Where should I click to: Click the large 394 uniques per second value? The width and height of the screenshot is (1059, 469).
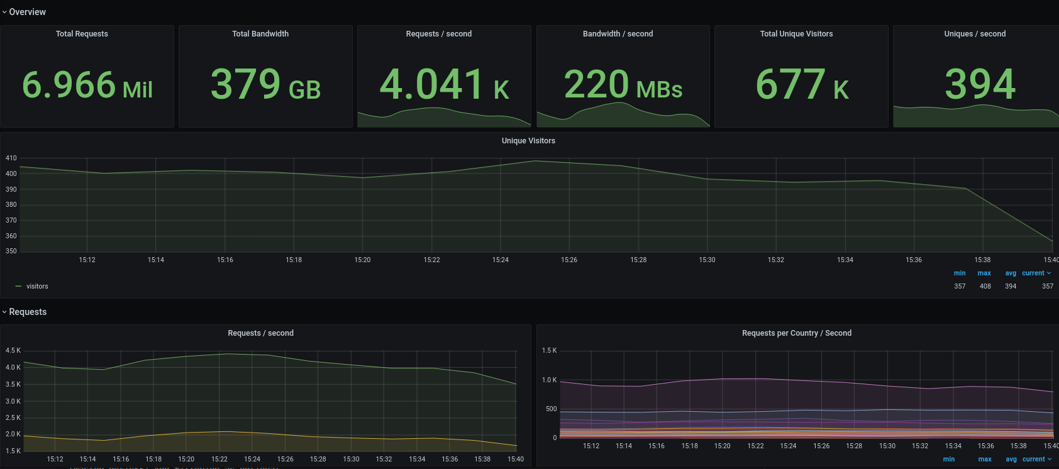(980, 85)
